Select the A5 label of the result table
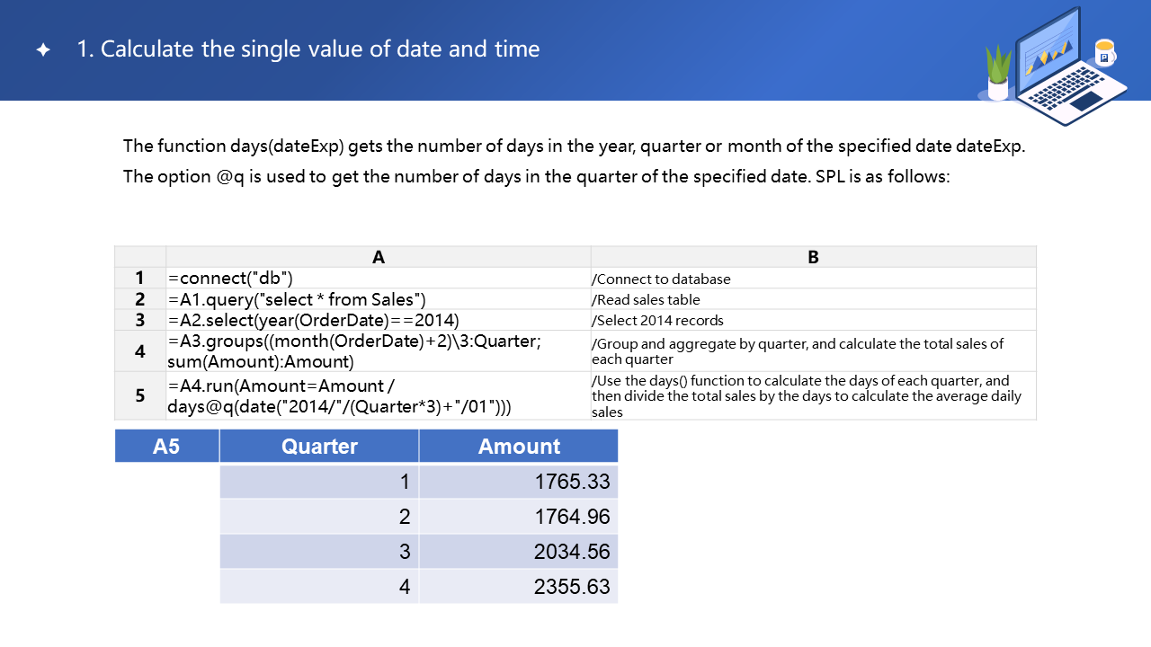1151x647 pixels. (166, 447)
